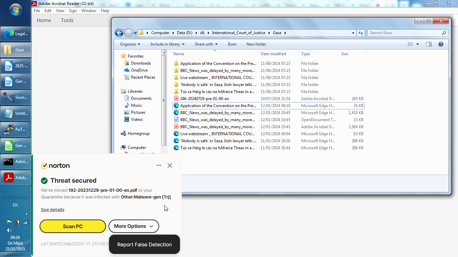Click the OneDrive cloud icon in navigation pane

(x=127, y=70)
